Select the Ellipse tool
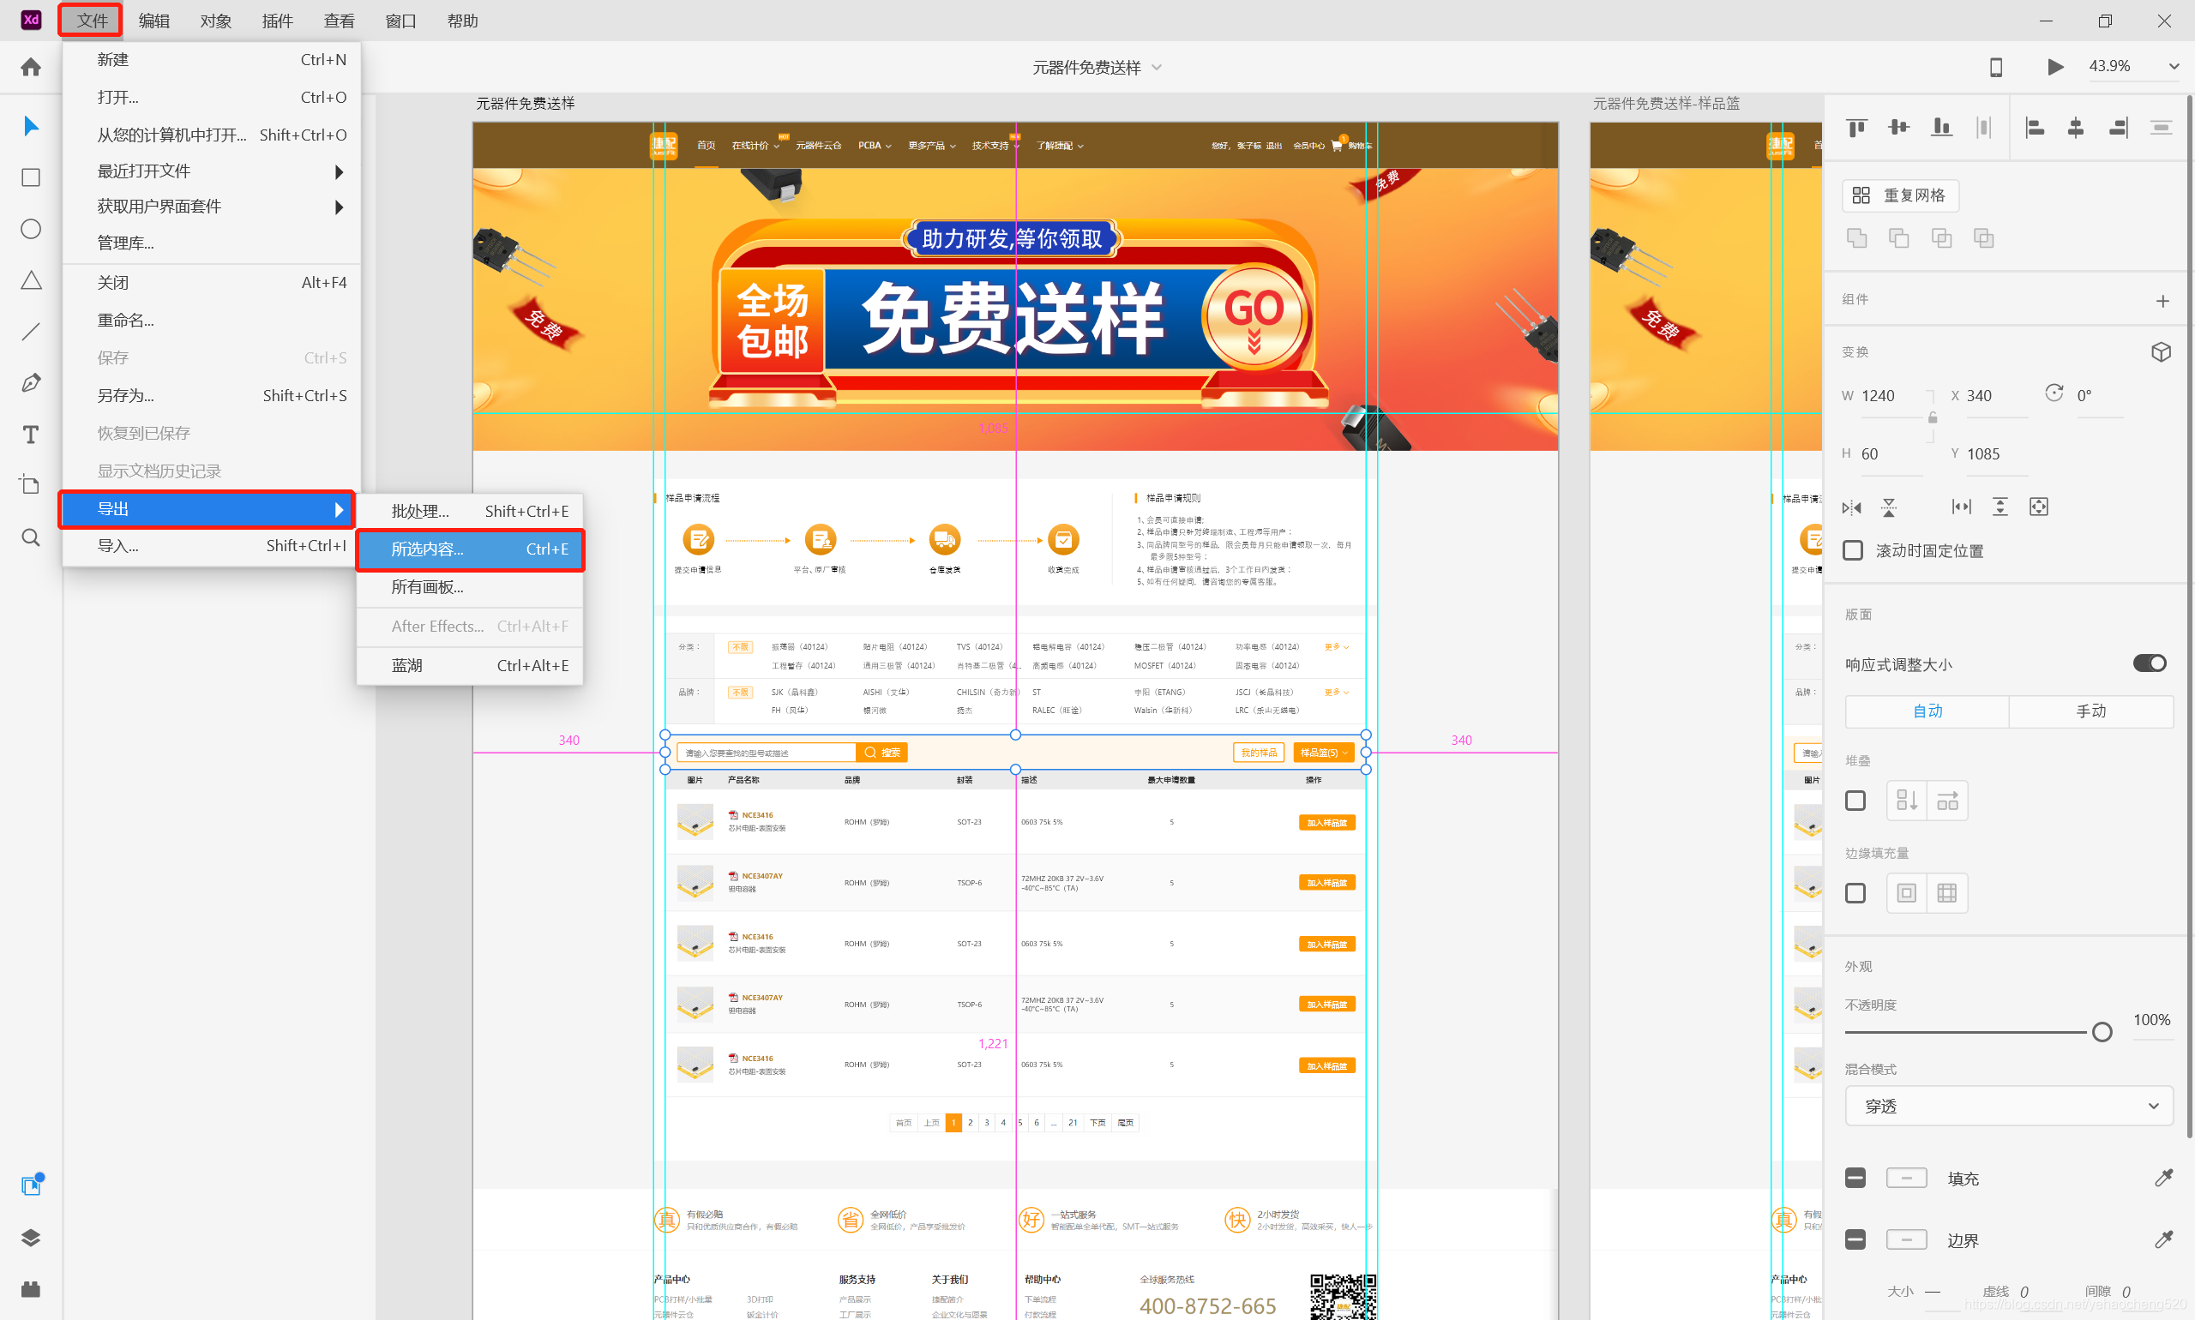2195x1320 pixels. coord(31,230)
